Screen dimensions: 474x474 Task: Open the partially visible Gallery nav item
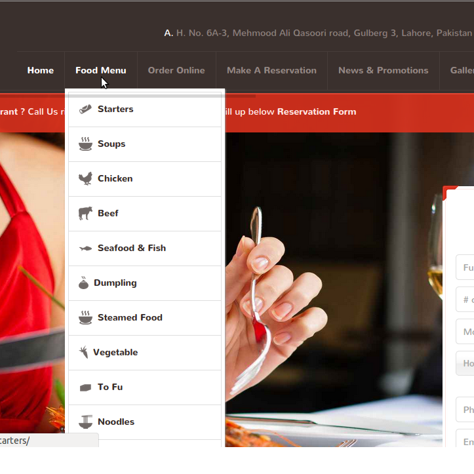462,70
